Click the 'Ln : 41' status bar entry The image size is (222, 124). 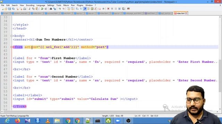[137, 116]
